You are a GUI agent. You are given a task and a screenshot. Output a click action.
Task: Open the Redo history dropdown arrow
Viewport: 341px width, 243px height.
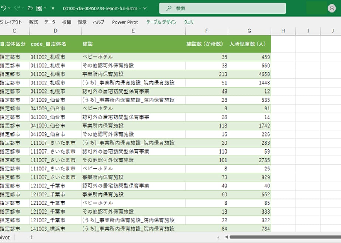pyautogui.click(x=23, y=8)
